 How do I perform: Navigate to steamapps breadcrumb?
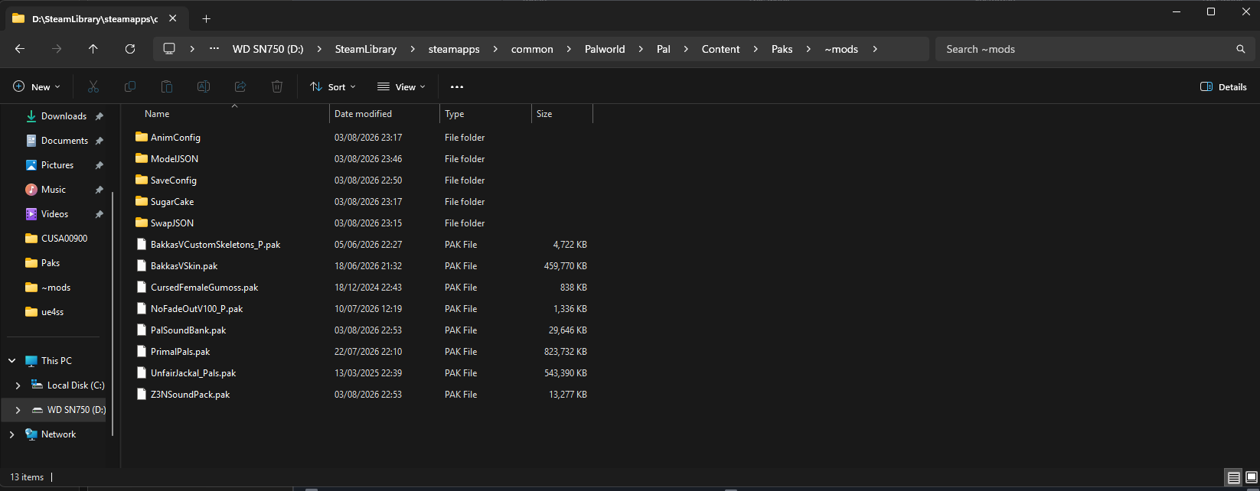tap(454, 49)
